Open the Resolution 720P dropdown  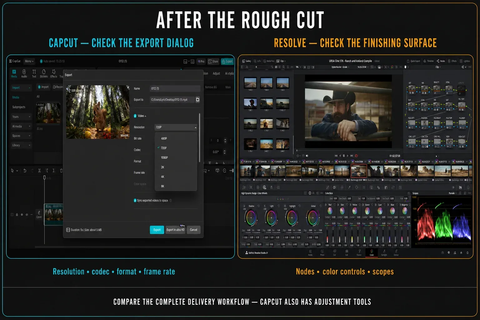[176, 127]
